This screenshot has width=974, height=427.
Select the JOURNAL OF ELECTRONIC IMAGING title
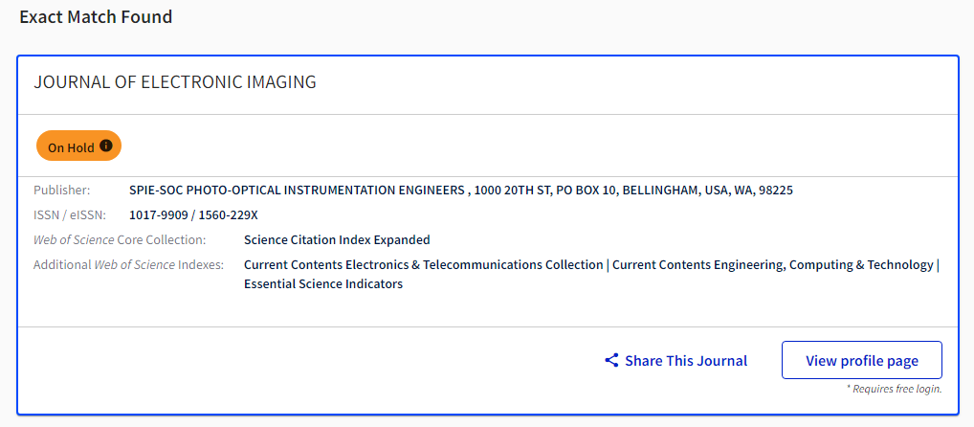point(175,82)
